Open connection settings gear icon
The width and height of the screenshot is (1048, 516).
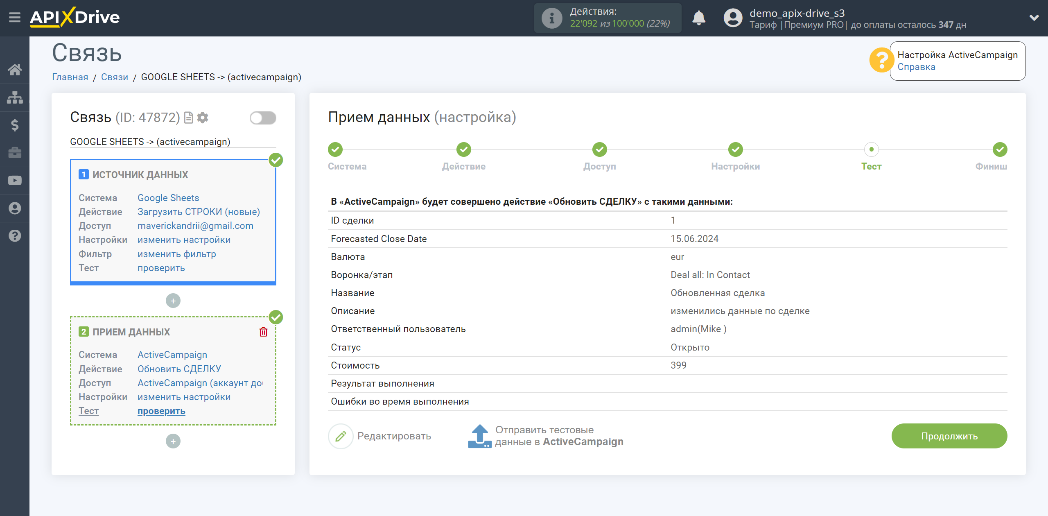[203, 118]
